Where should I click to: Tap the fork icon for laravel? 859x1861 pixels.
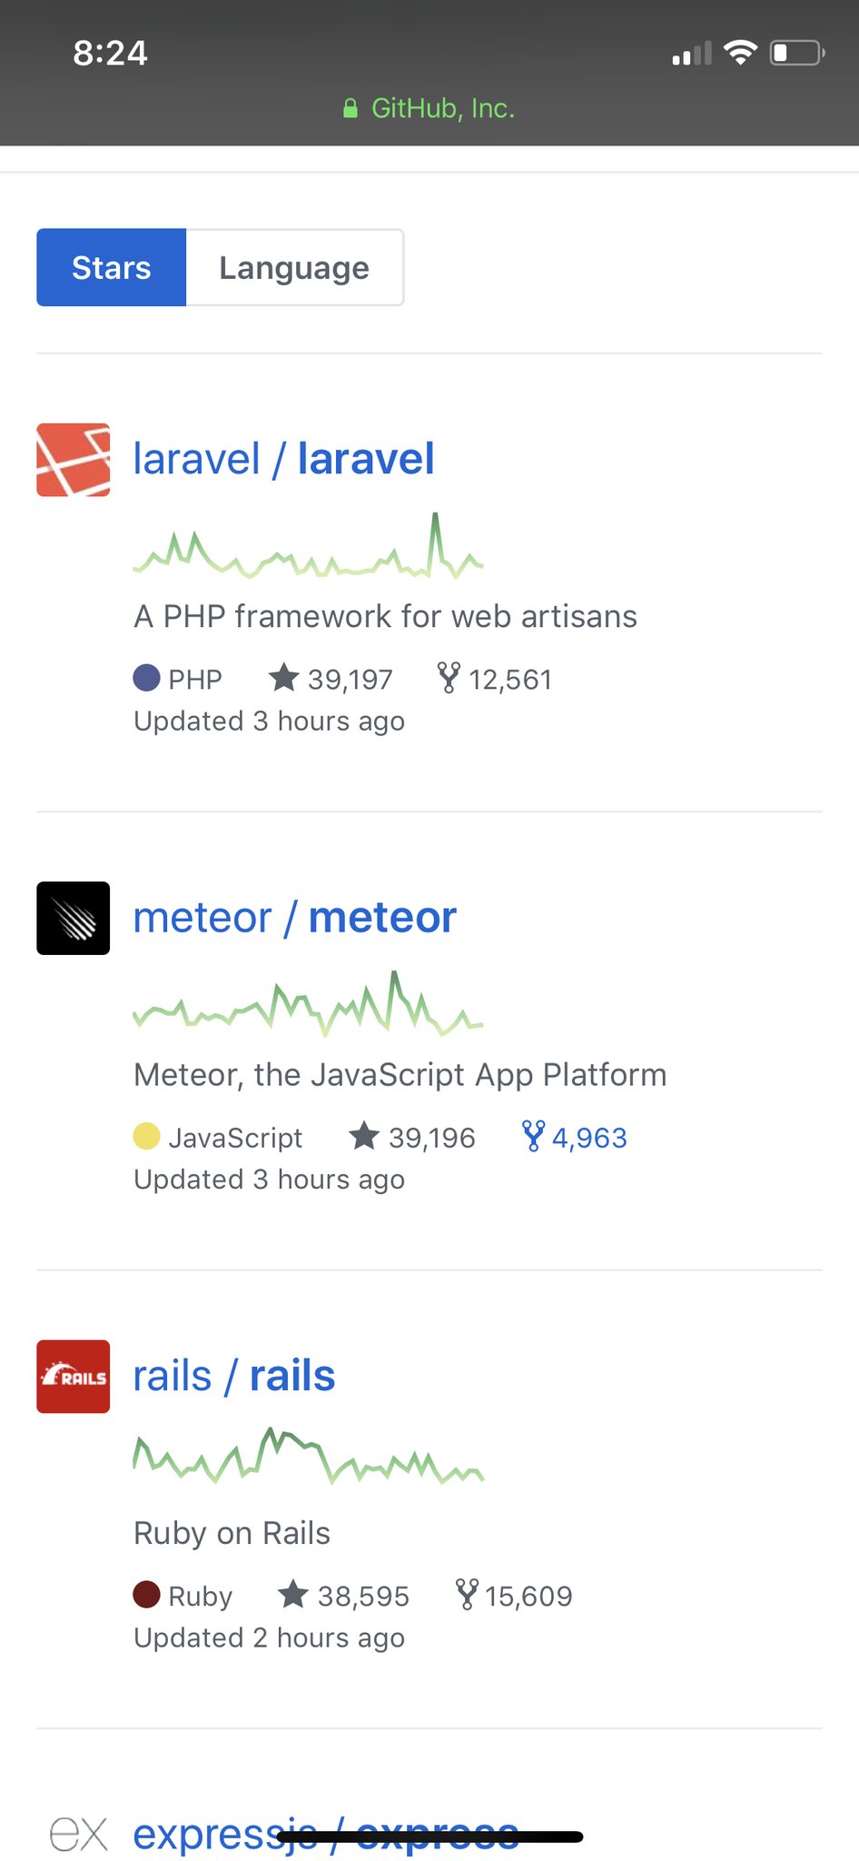[x=449, y=678]
